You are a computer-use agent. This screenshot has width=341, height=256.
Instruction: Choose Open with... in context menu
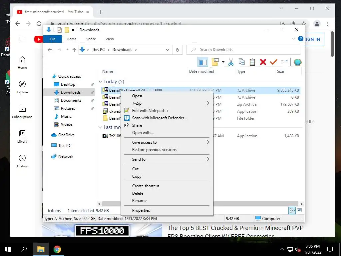pyautogui.click(x=167, y=133)
